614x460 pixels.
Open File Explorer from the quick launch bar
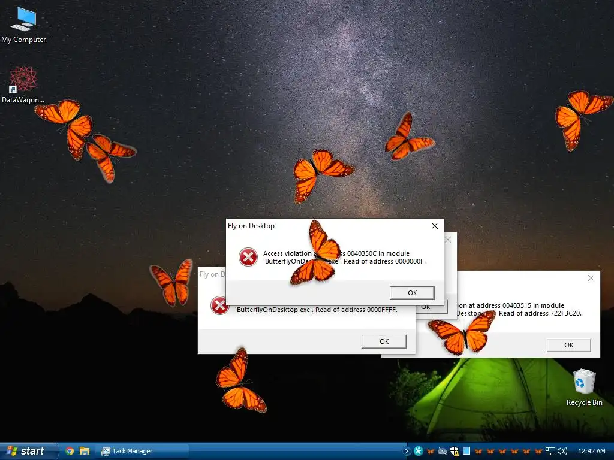[x=85, y=451]
